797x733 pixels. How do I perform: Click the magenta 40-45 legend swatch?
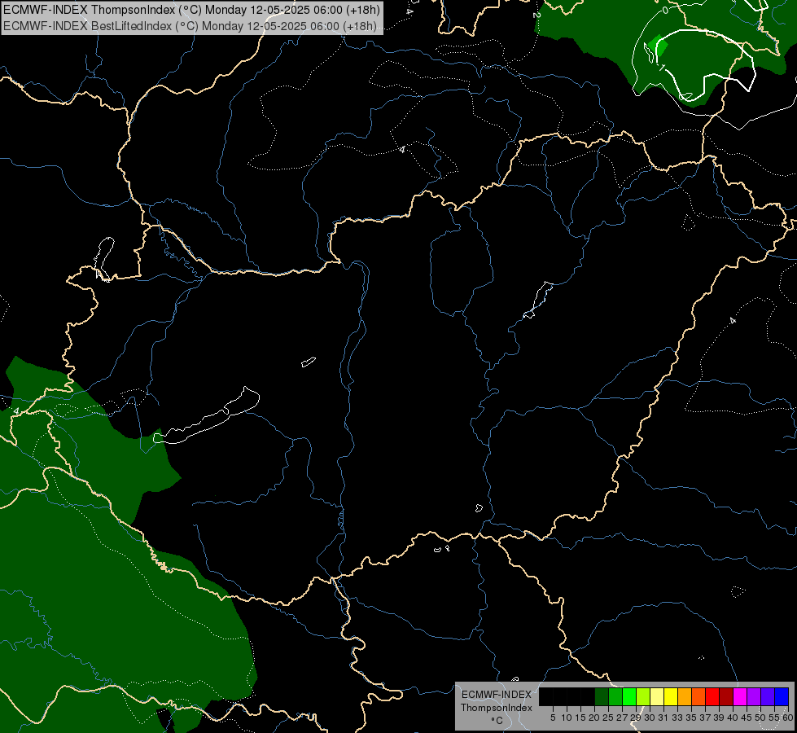(740, 696)
